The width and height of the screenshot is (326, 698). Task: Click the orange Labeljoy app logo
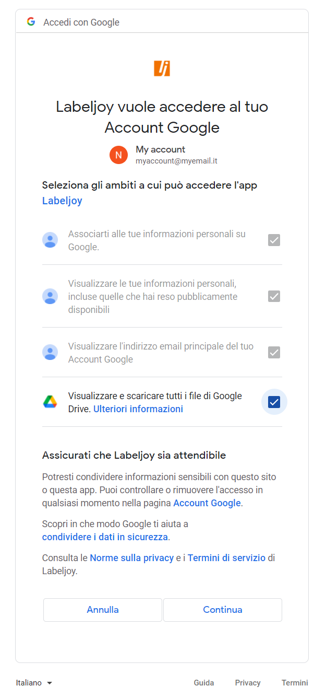coord(162,68)
